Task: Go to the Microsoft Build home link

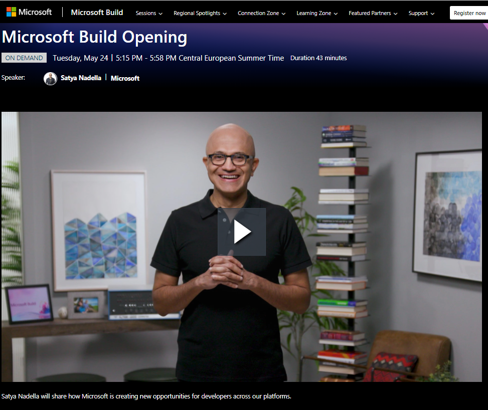Action: click(x=97, y=13)
